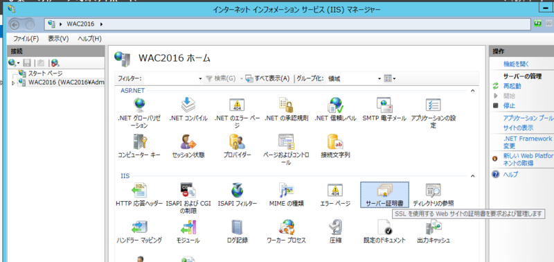Click the delete connection toolbar icon

tap(55, 63)
